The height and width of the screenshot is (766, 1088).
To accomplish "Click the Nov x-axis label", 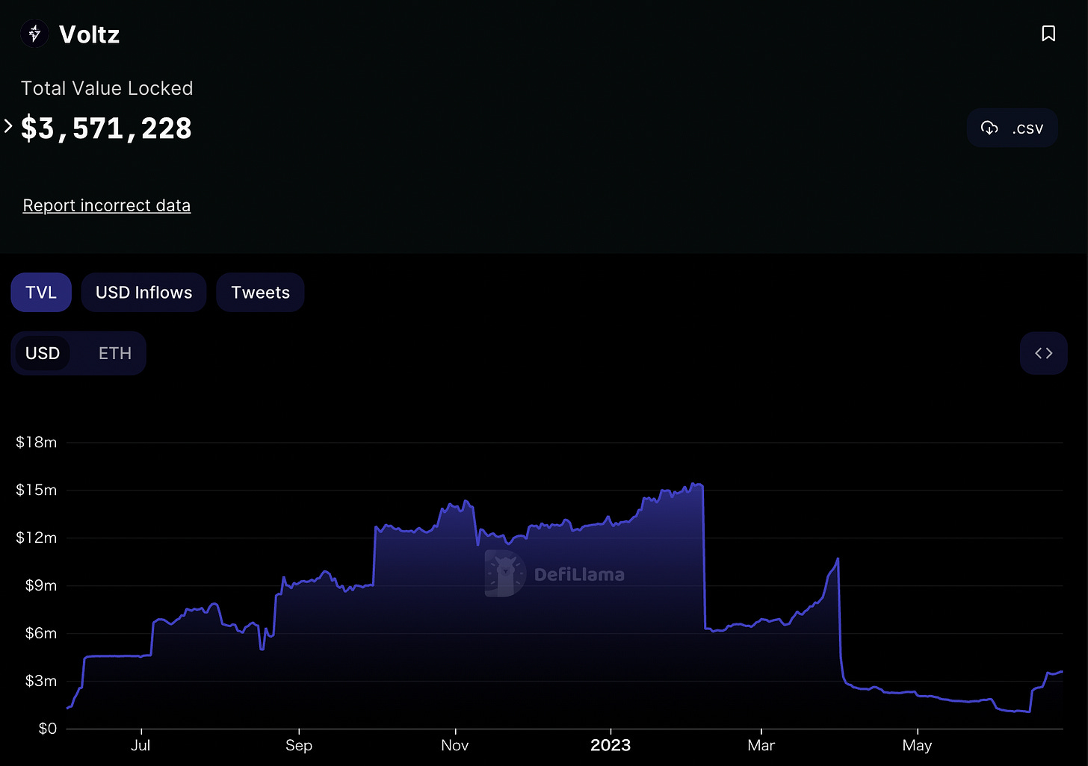I will coord(455,745).
